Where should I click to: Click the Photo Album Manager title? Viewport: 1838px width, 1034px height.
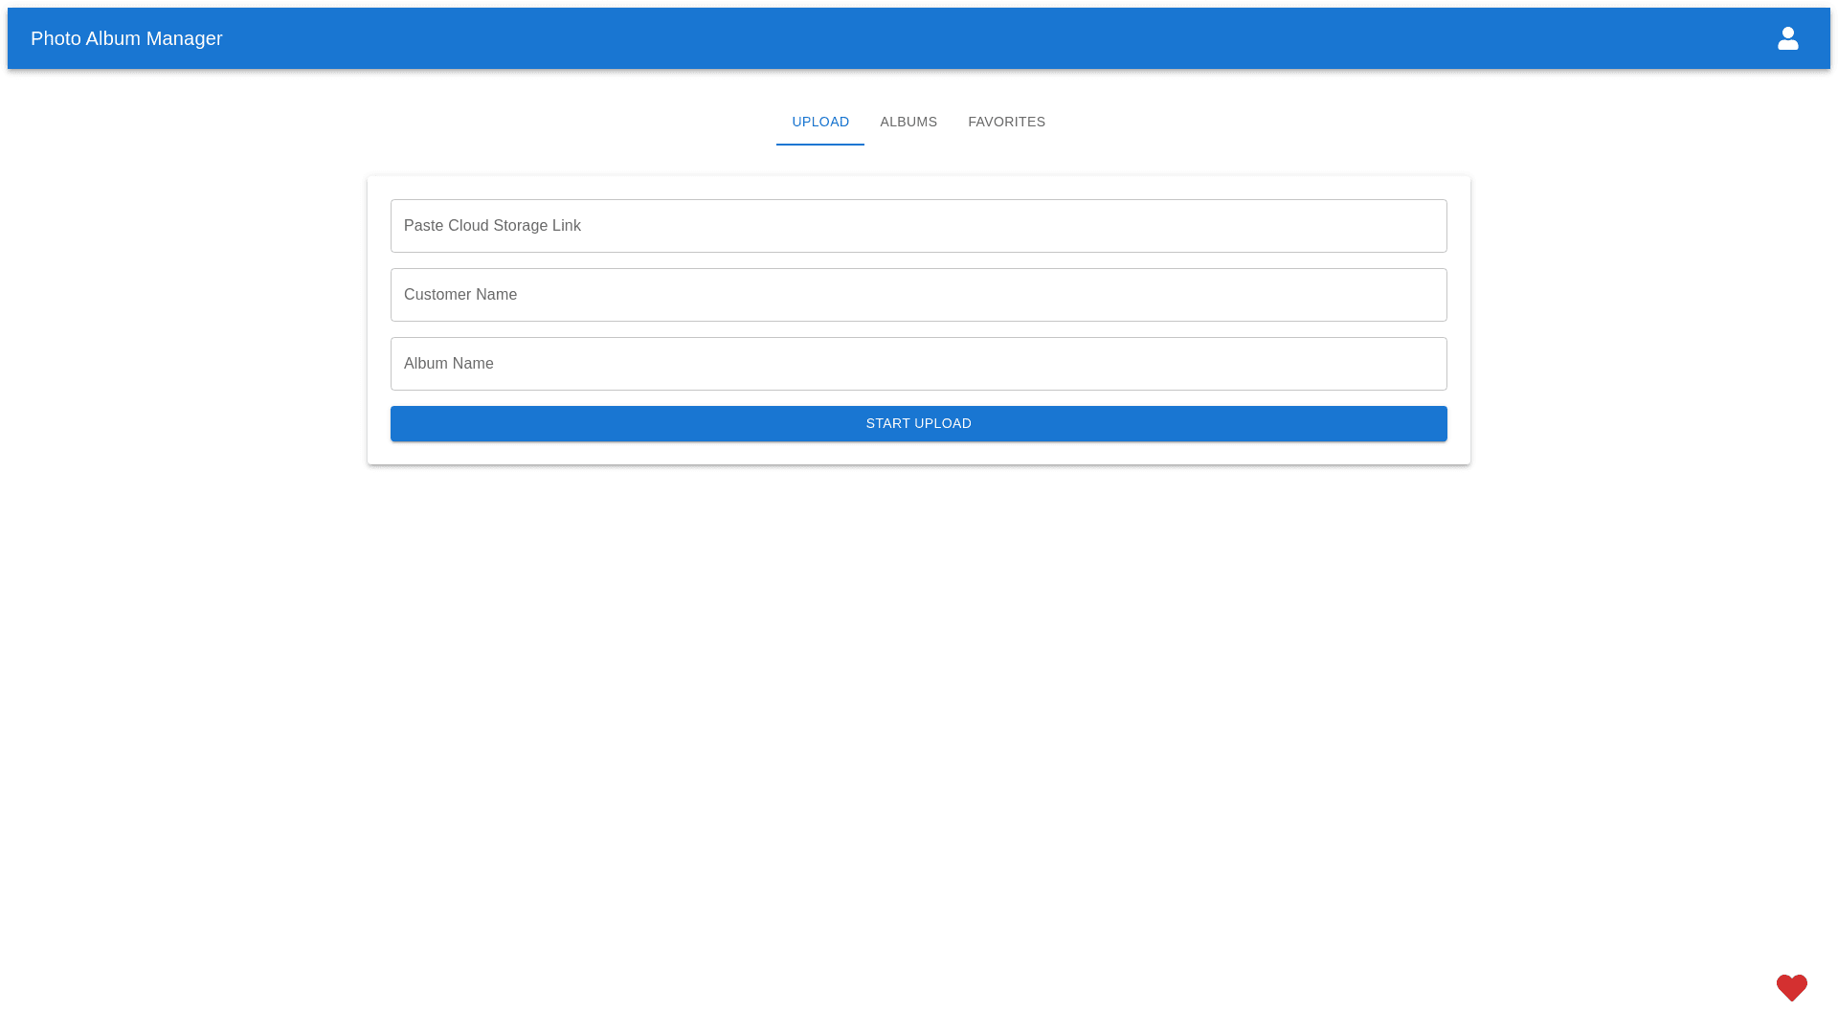pyautogui.click(x=125, y=38)
